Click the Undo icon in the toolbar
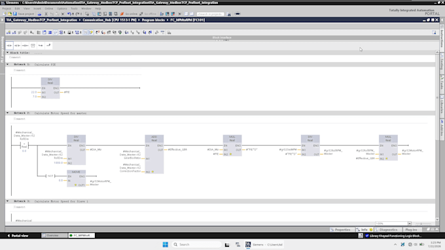This screenshot has height=250, width=445. [69, 14]
